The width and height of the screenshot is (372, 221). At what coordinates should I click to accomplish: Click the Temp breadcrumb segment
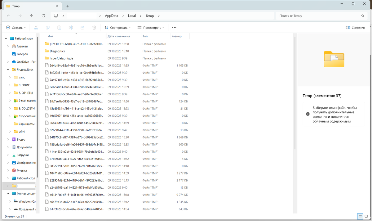150,16
